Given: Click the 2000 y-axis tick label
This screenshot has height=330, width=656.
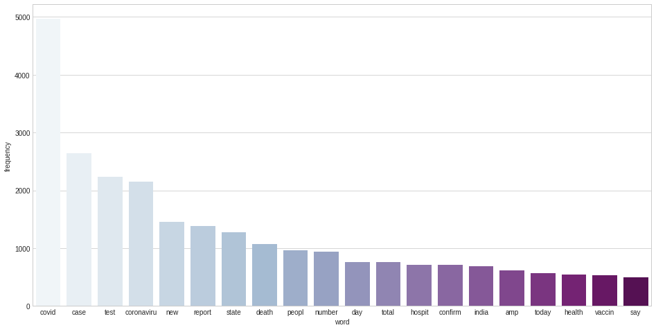Looking at the screenshot, I should click(x=24, y=191).
